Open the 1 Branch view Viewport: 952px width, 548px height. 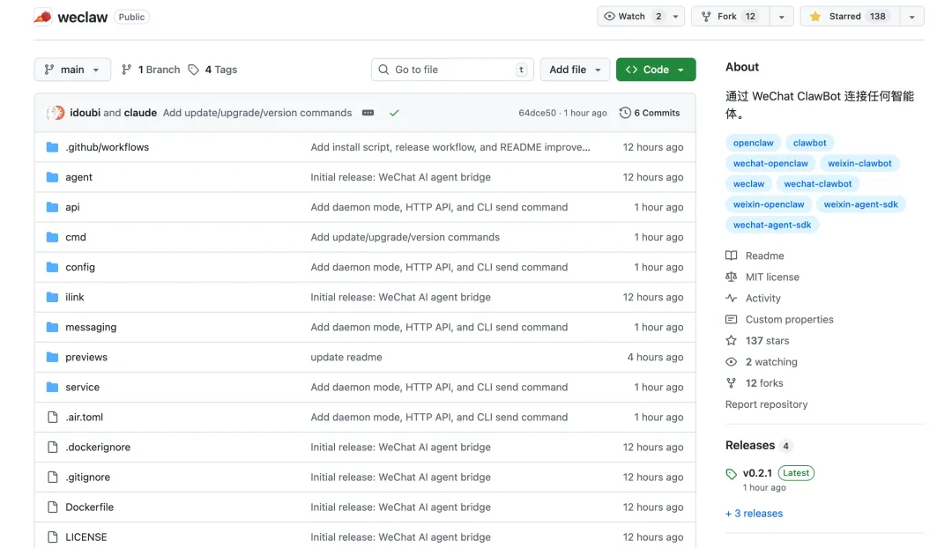(x=151, y=70)
